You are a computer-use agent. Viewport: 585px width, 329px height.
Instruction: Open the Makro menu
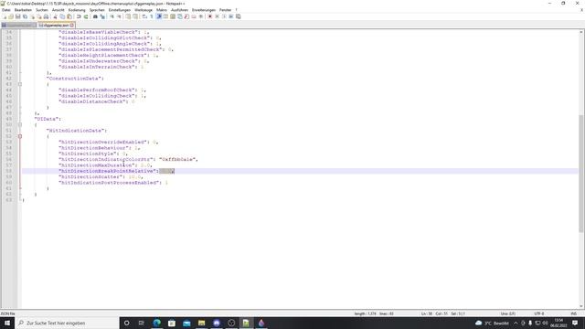click(x=162, y=10)
